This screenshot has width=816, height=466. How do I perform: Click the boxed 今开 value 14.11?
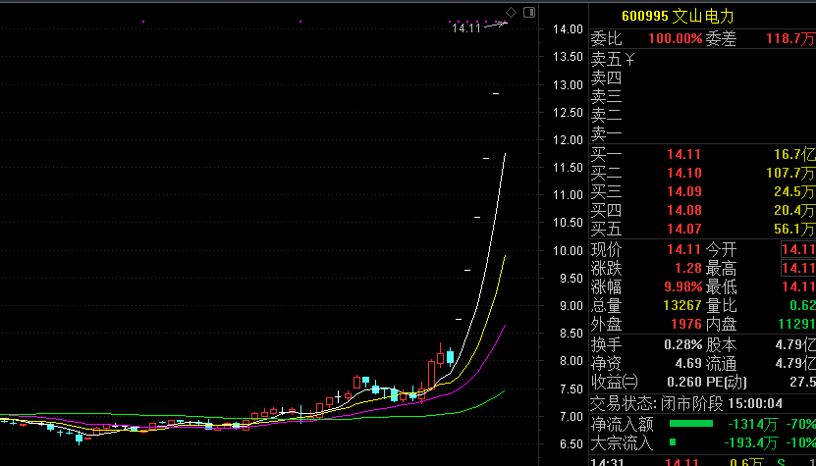[798, 249]
